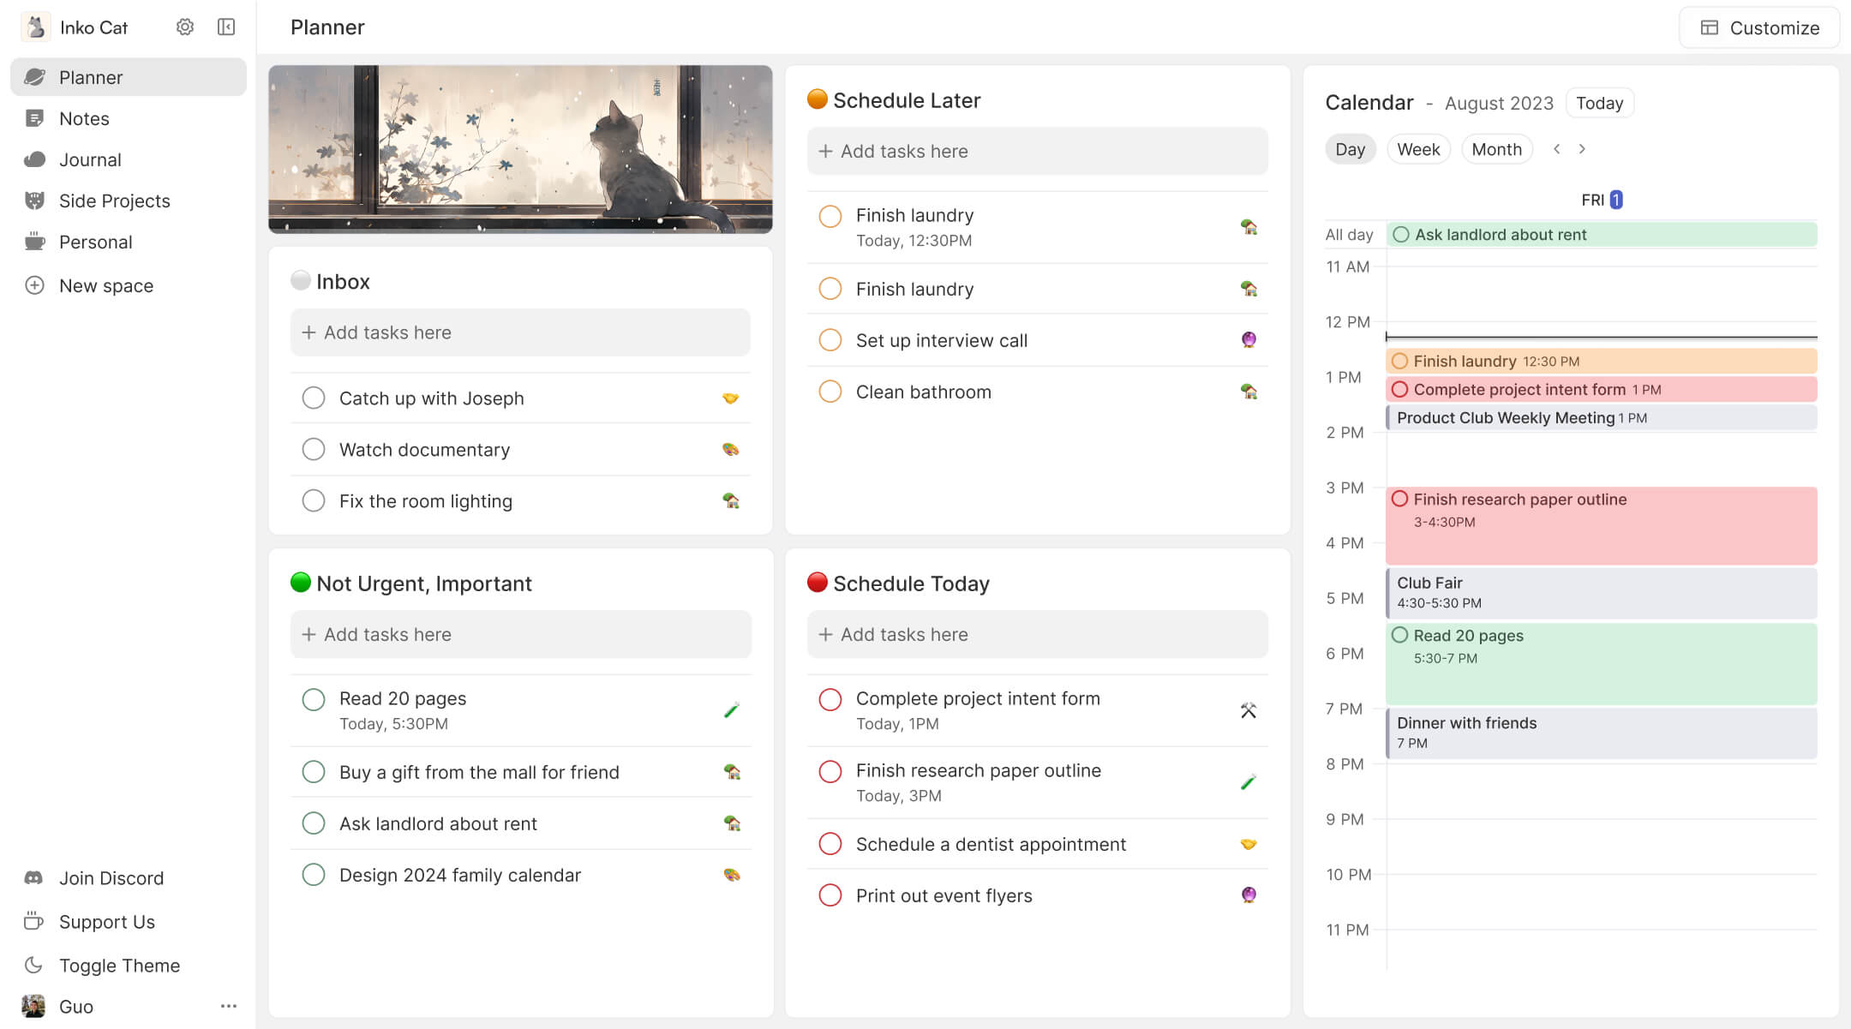Screen dimensions: 1851x1029
Task: Click the Personal sidebar icon
Action: tap(34, 241)
